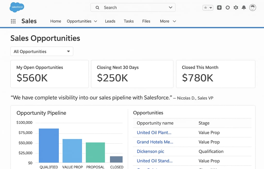Click the search magnifier icon

[x=97, y=8]
